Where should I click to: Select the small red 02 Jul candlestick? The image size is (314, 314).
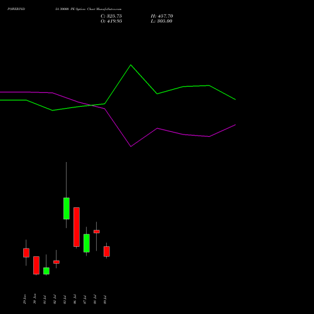57,262
